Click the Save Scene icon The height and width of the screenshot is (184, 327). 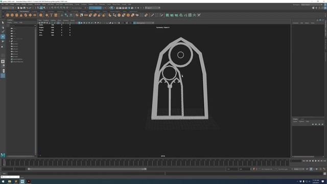24,8
